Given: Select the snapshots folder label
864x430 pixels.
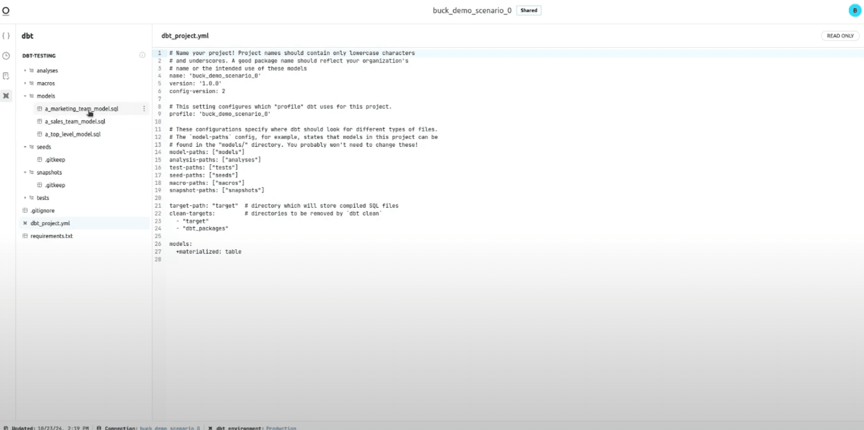Looking at the screenshot, I should (49, 172).
